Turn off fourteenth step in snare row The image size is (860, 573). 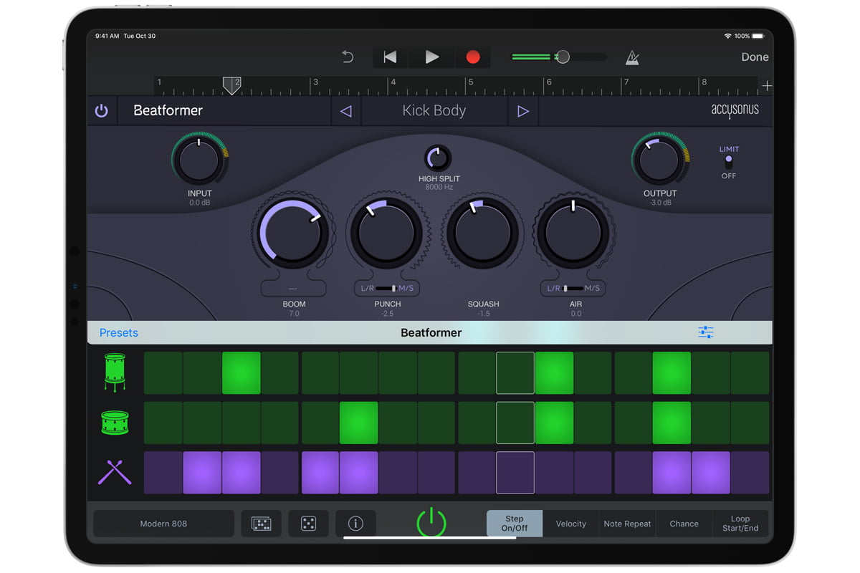(672, 423)
